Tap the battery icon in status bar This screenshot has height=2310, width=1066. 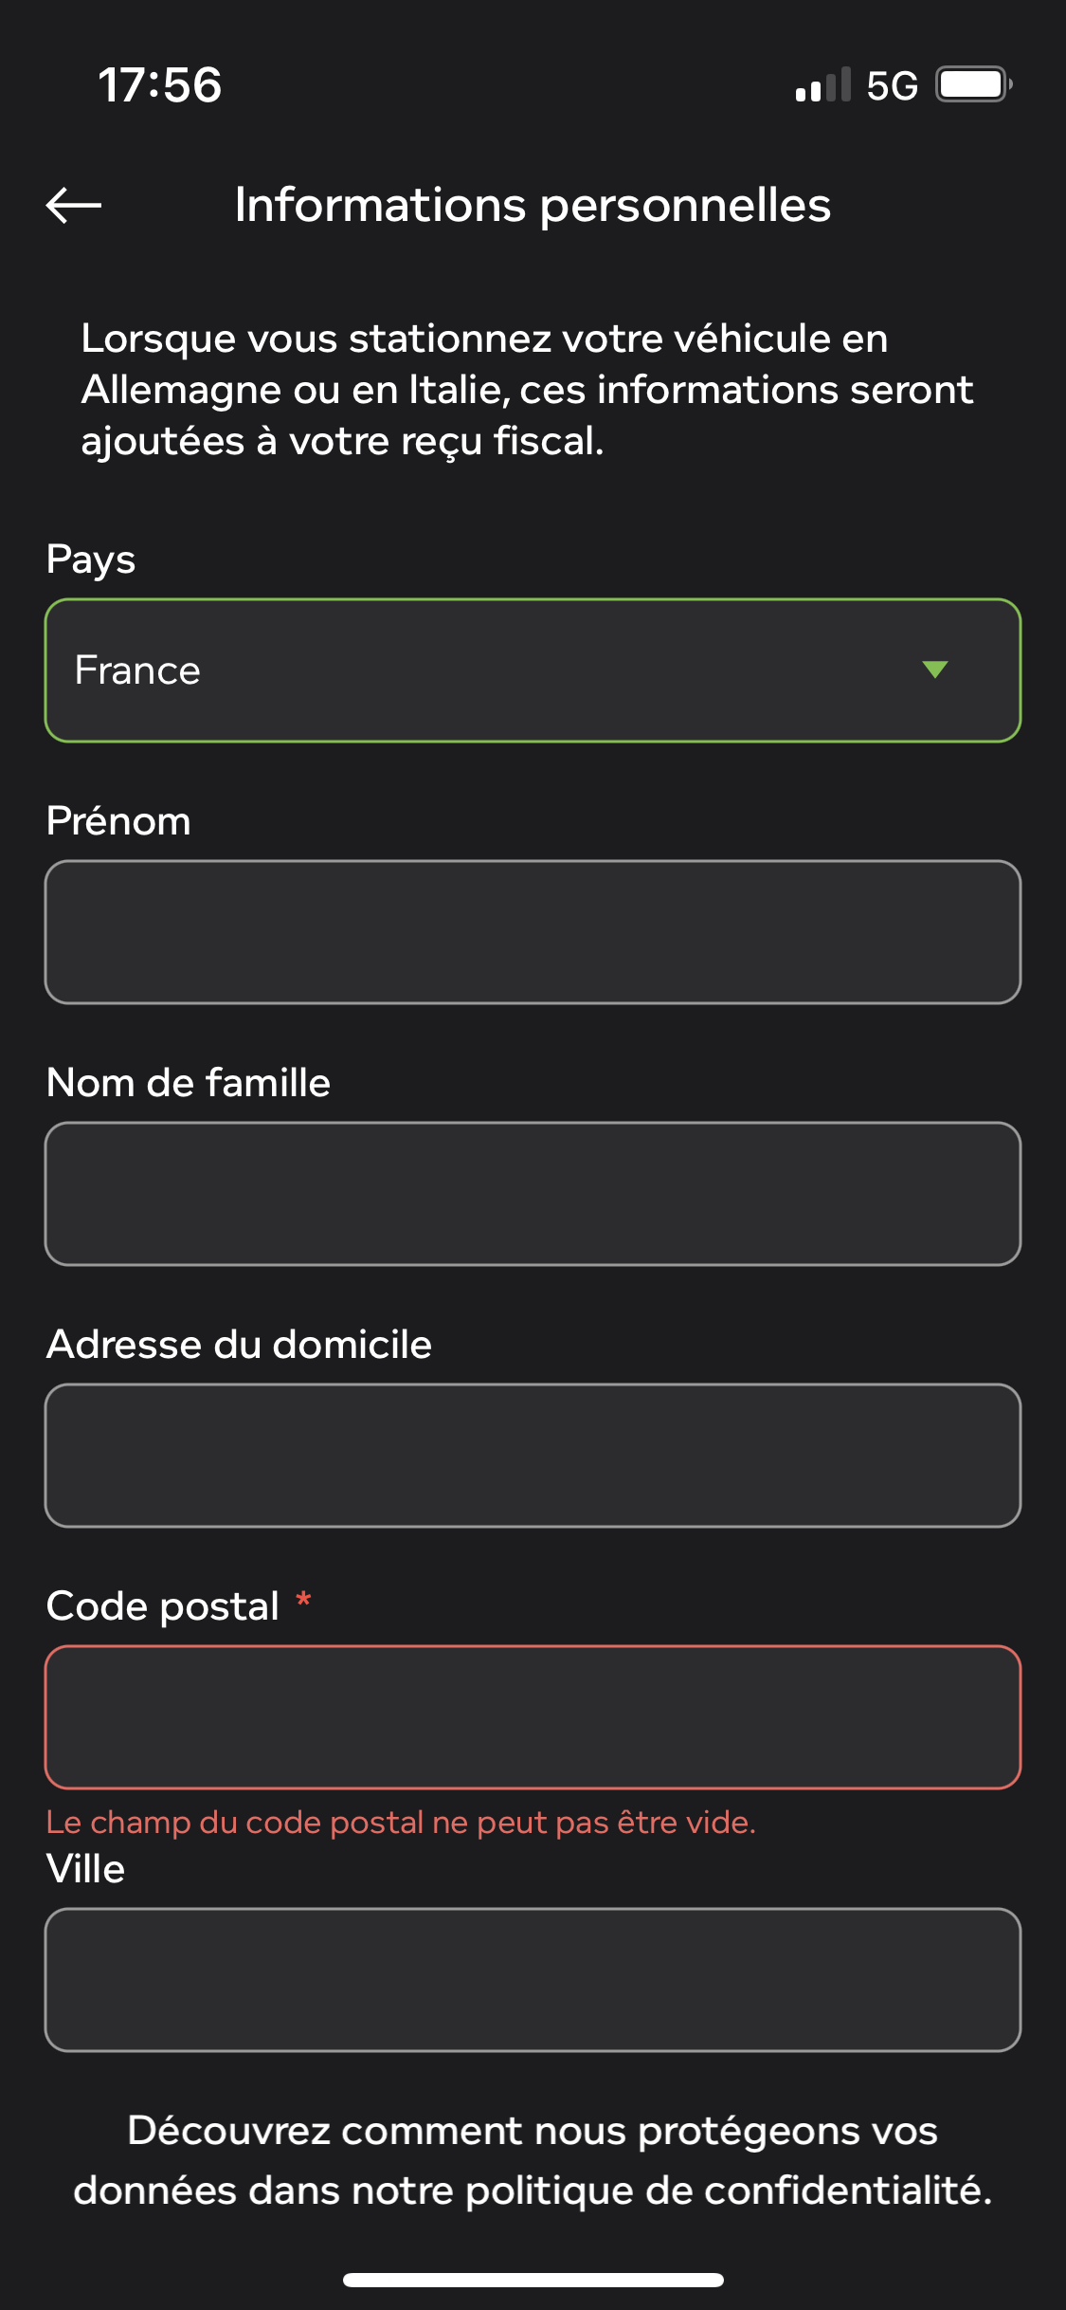tap(974, 84)
